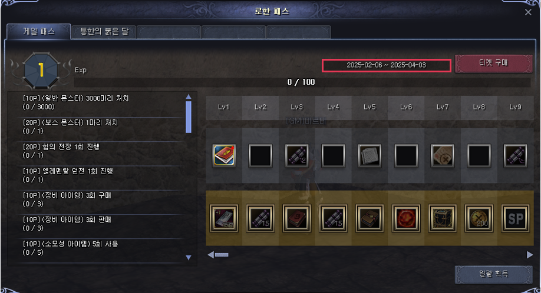Select the SP reward in the premium row
Viewport: 541px width, 293px height.
(x=515, y=218)
